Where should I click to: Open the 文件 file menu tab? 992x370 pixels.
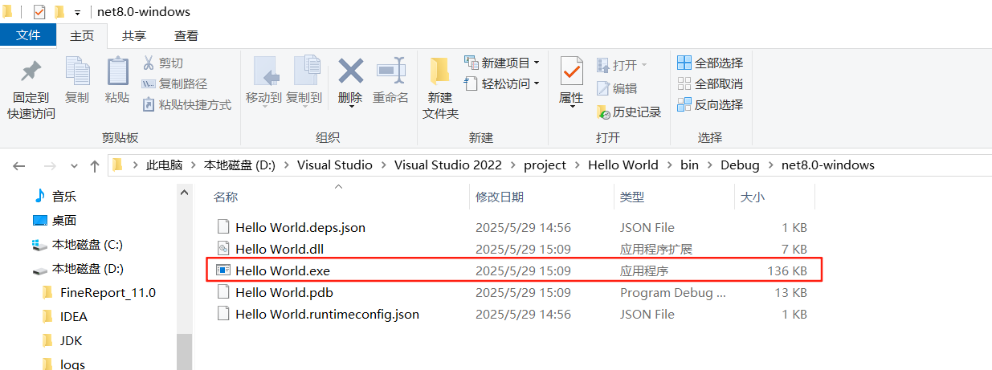click(28, 35)
